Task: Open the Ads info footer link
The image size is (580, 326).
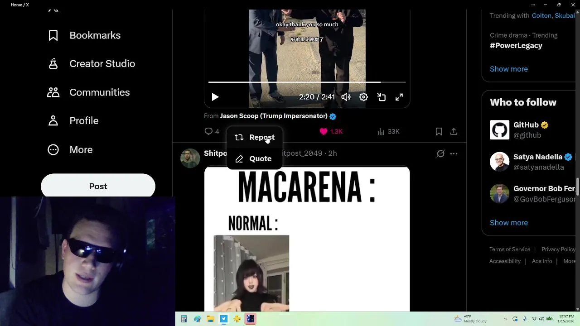Action: [542, 261]
